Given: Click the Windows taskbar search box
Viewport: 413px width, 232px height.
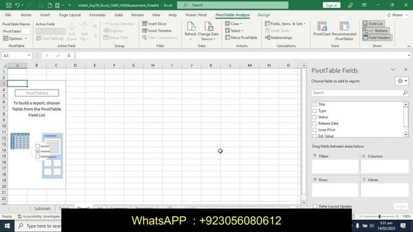Looking at the screenshot, I should 38,226.
